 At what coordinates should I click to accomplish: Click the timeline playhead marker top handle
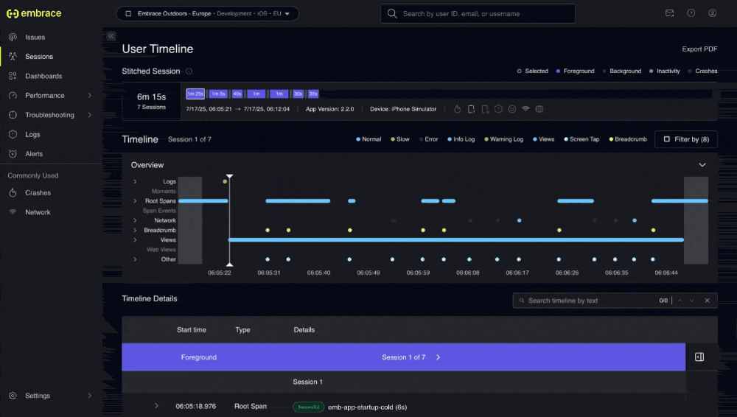point(229,176)
